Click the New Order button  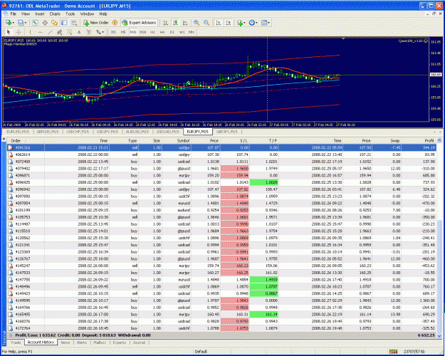(96, 23)
